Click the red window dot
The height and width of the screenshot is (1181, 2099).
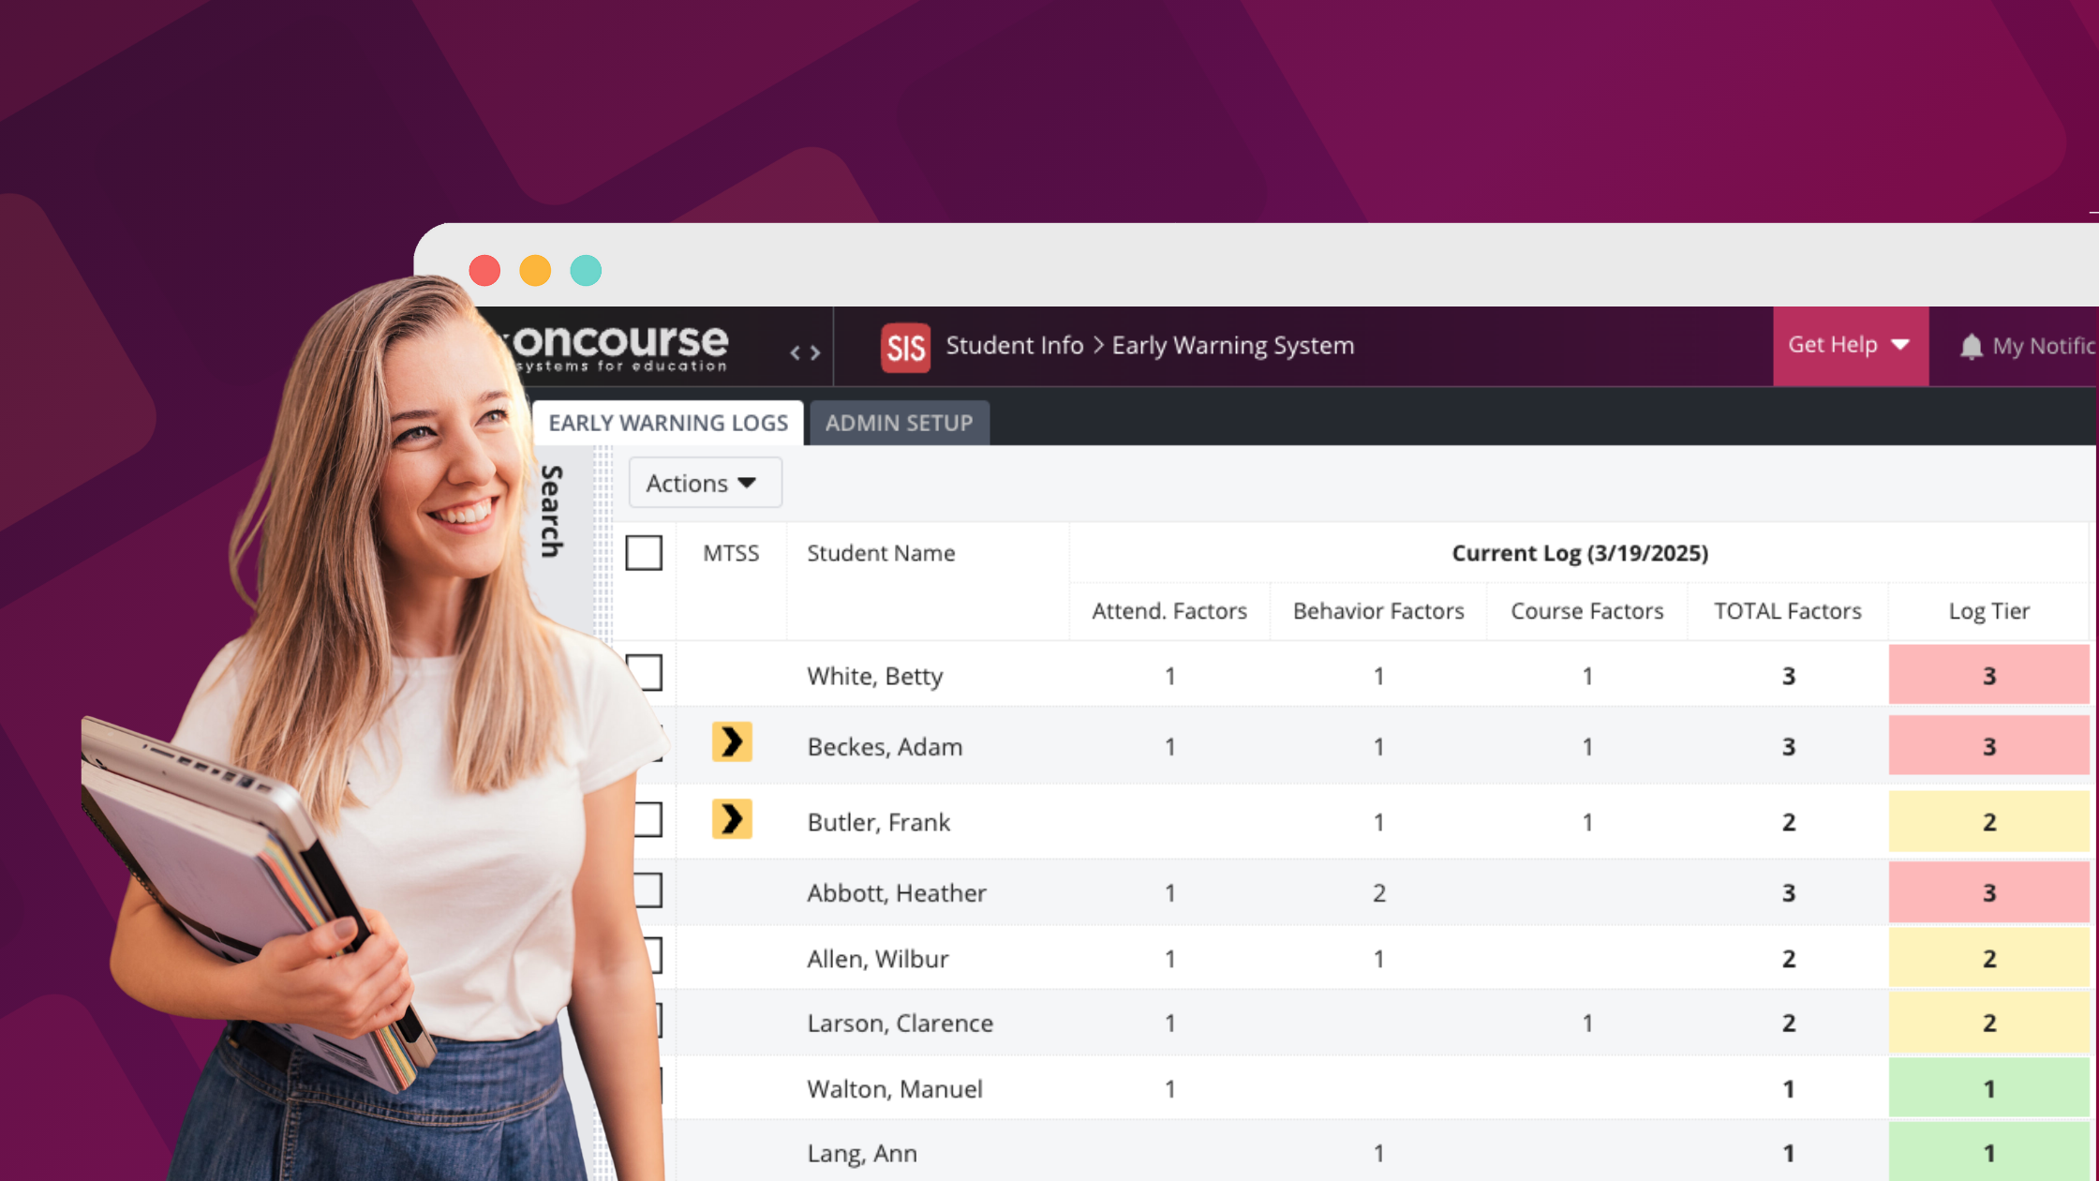coord(484,271)
